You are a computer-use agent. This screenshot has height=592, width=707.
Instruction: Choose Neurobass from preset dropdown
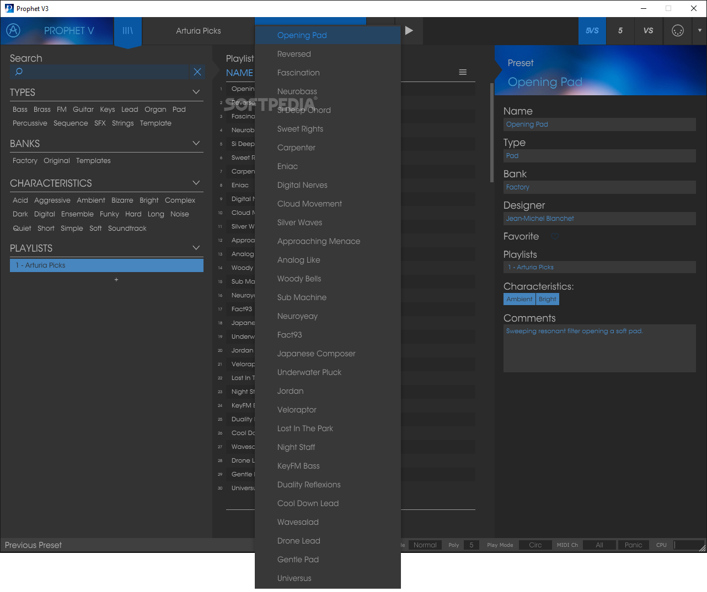[328, 91]
